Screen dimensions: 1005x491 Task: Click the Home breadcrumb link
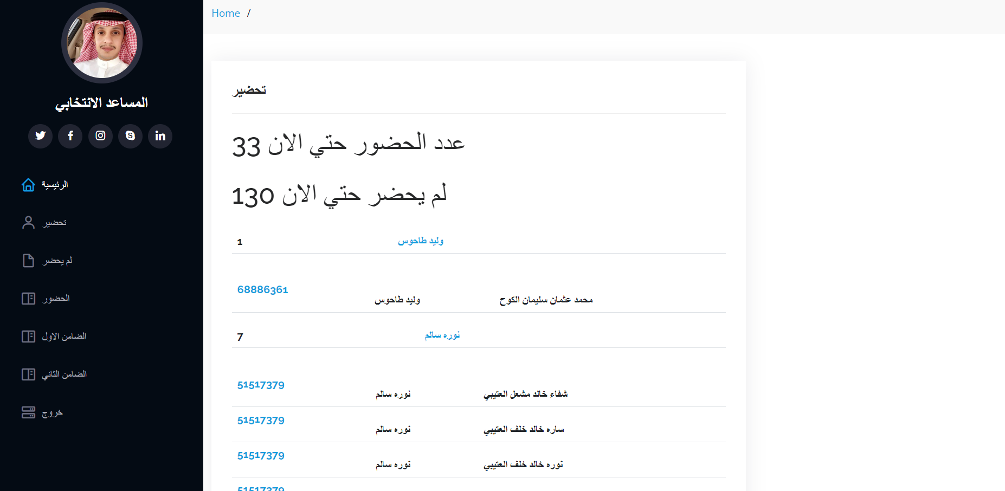[x=226, y=14]
